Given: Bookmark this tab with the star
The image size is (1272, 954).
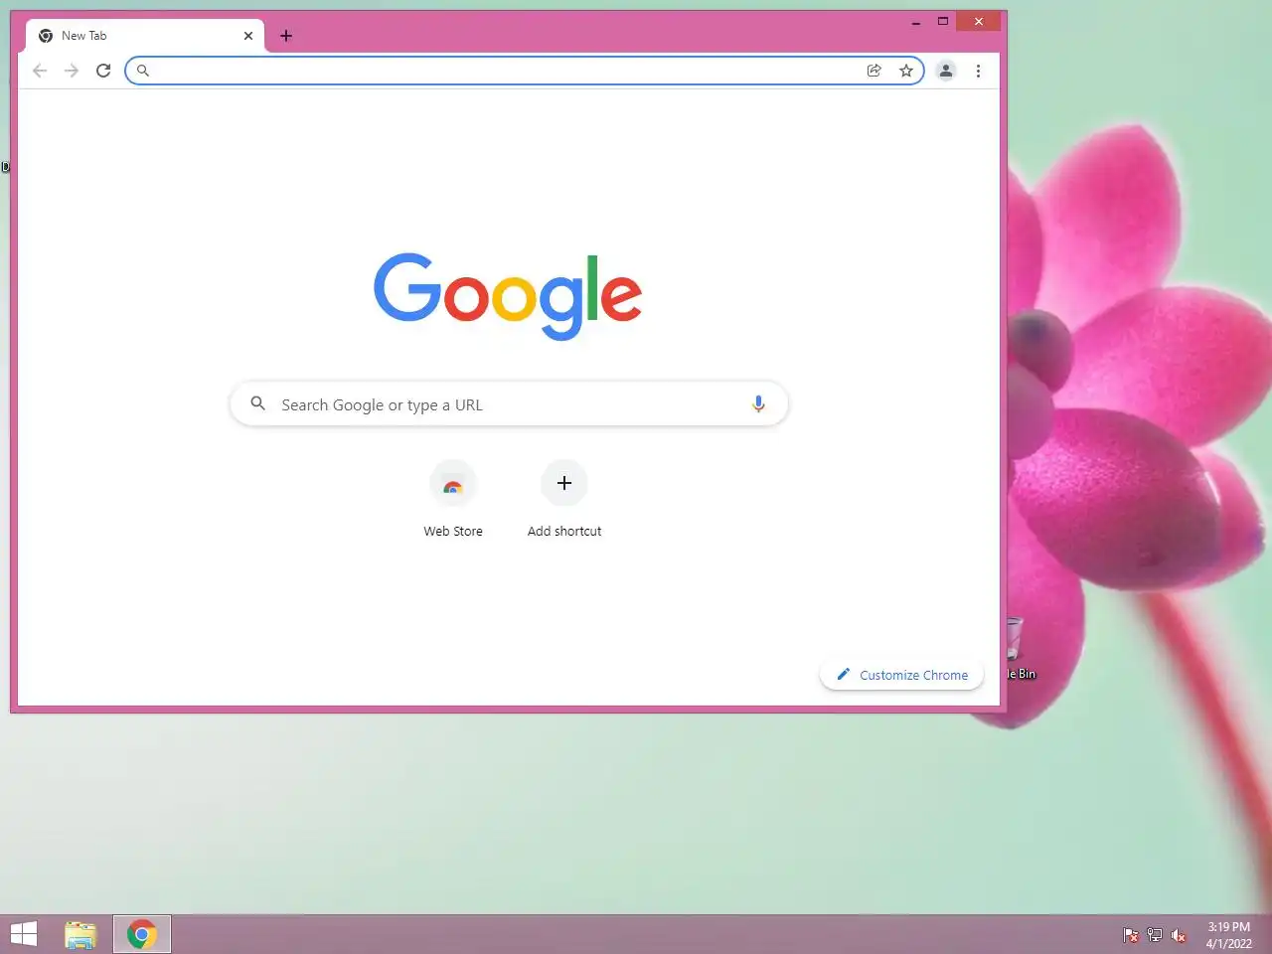Looking at the screenshot, I should pos(906,71).
